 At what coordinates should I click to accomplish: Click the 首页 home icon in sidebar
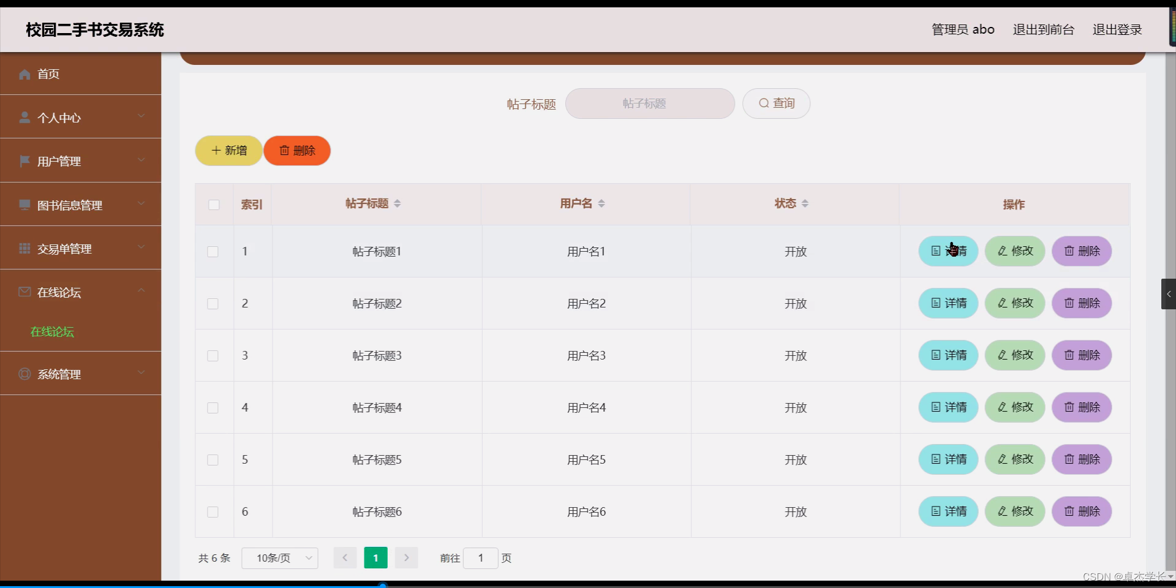(24, 74)
